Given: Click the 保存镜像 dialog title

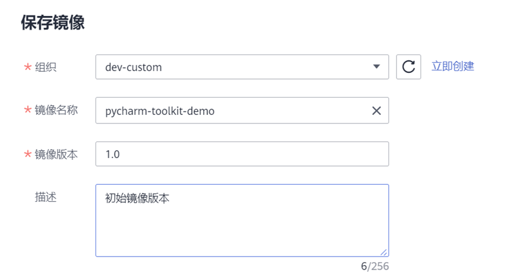Looking at the screenshot, I should pos(52,23).
